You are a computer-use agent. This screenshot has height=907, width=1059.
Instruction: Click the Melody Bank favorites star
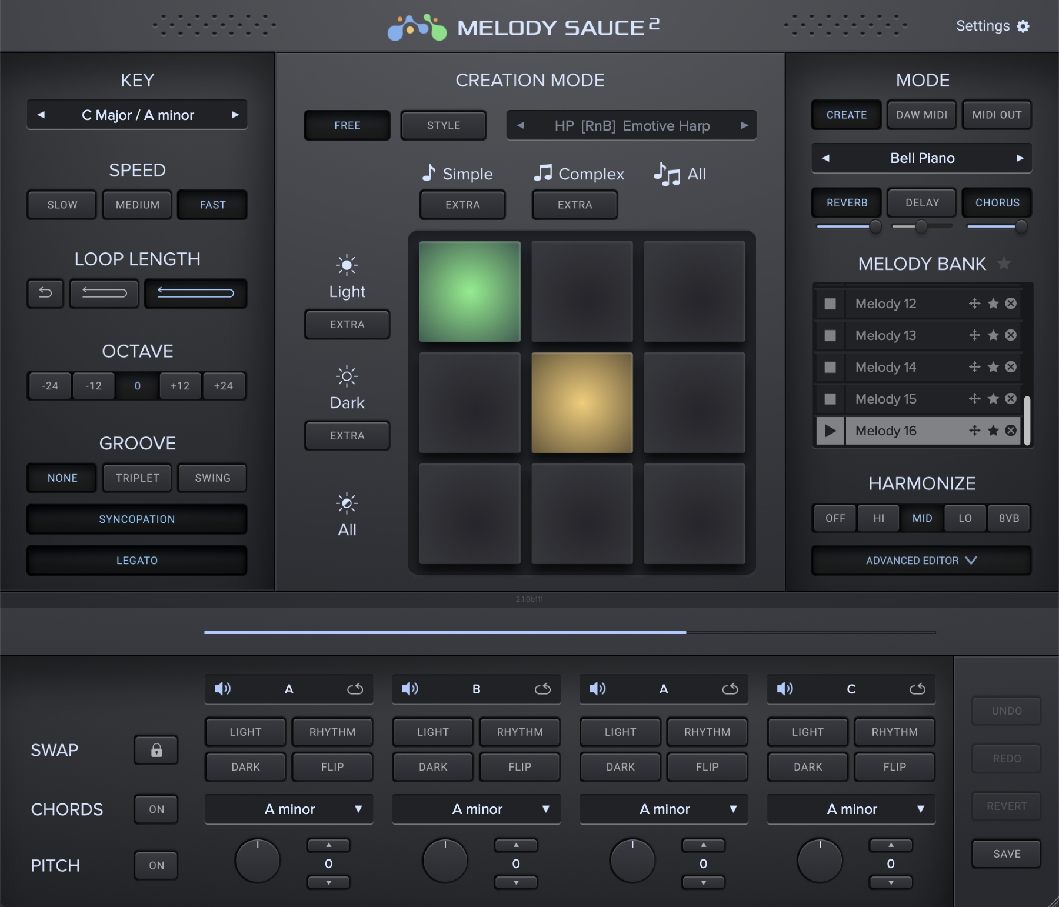point(1004,264)
